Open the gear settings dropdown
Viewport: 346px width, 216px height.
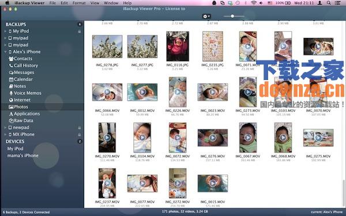206,16
